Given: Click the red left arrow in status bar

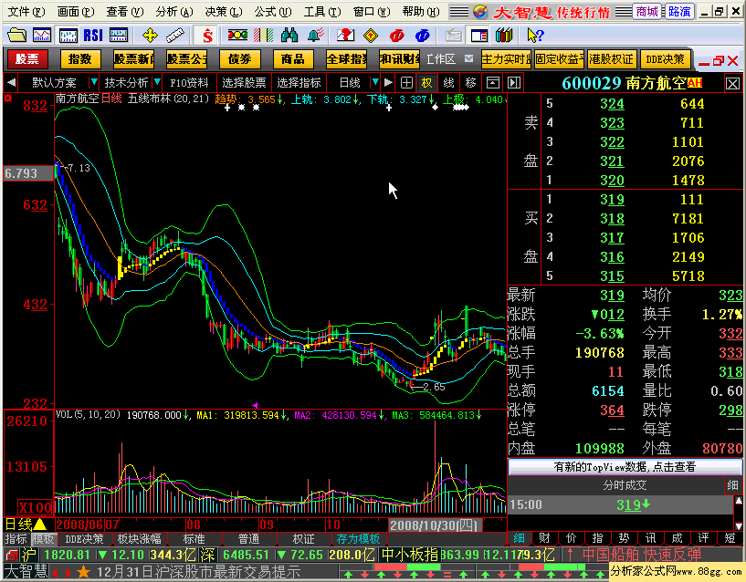Looking at the screenshot, I should pos(55,572).
